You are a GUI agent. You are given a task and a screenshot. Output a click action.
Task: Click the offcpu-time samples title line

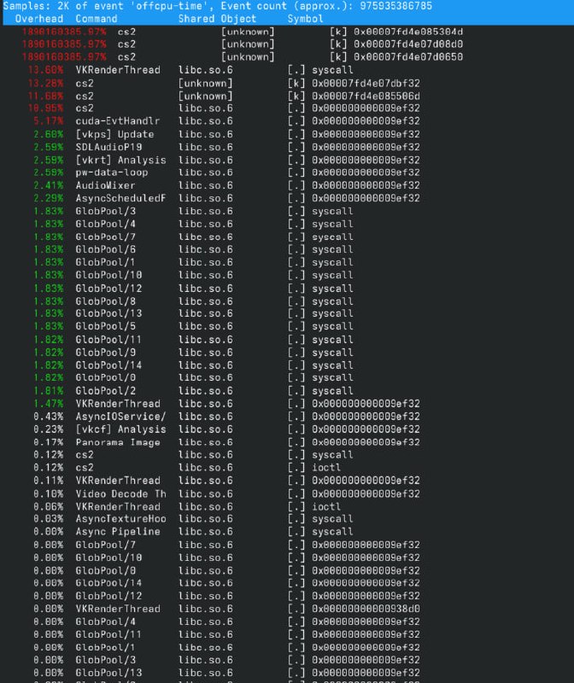(222, 6)
